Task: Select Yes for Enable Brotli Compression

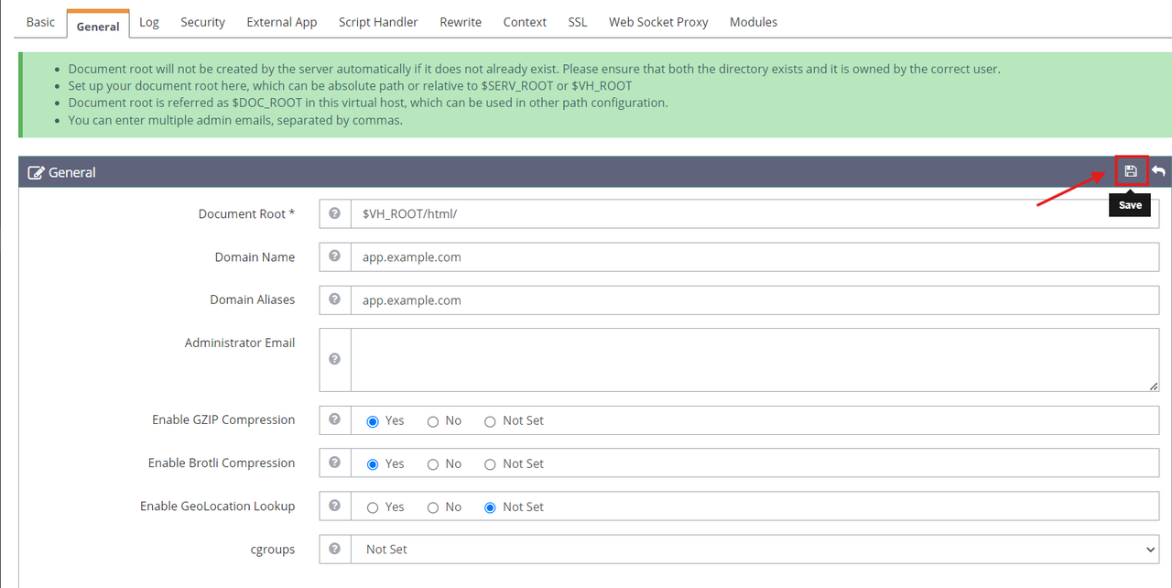Action: (x=373, y=464)
